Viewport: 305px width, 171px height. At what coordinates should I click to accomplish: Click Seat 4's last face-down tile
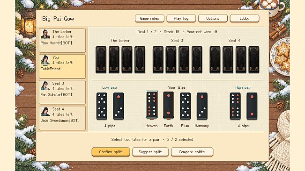click(254, 60)
